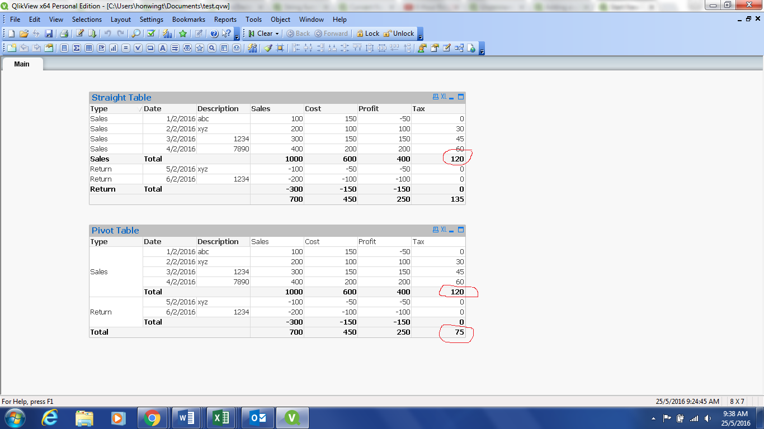Screen dimensions: 764x429
Task: Create a Table Box with grid icon
Action: coord(89,48)
